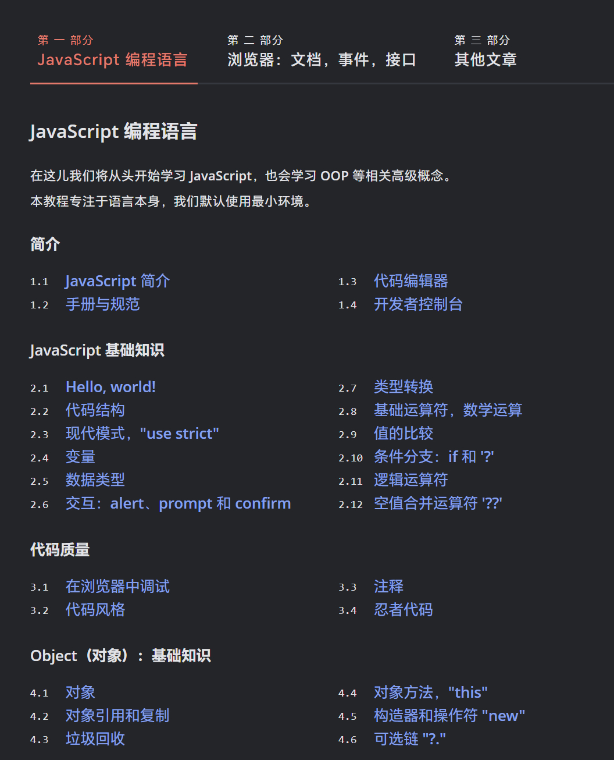Image resolution: width=614 pixels, height=760 pixels.
Task: Go to the 忍者代码 article
Action: pos(404,610)
